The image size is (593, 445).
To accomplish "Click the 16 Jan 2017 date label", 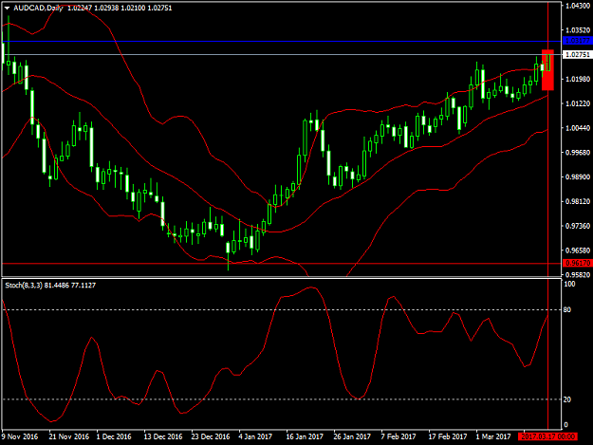I will coord(305,436).
